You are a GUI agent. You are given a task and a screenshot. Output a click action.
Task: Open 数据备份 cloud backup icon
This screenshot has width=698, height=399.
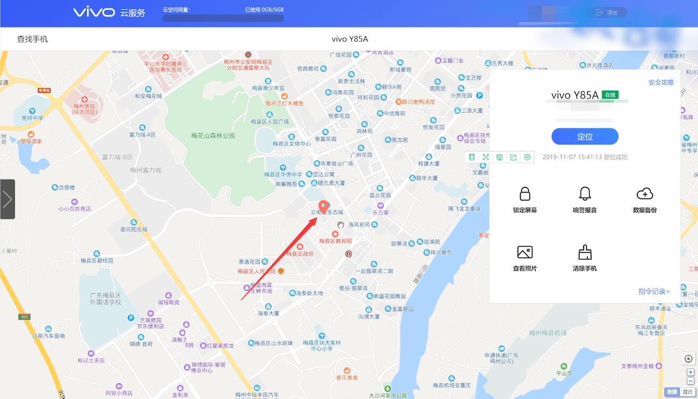tap(645, 193)
